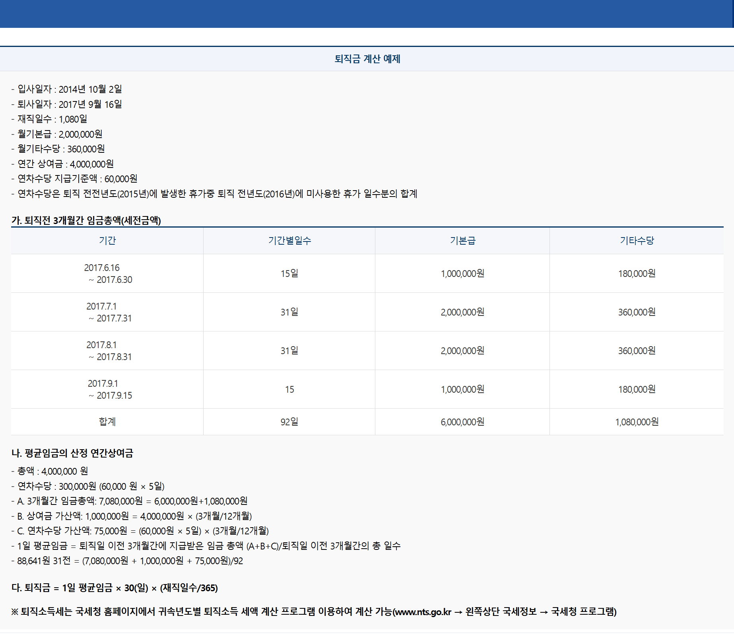Viewport: 734px width, 635px height.
Task: Click the 합계 row in the table
Action: [x=107, y=422]
